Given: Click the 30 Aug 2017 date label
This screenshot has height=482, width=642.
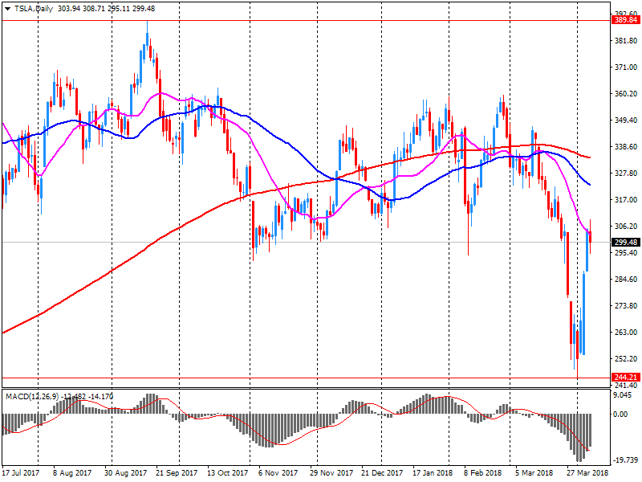Looking at the screenshot, I should click(125, 473).
